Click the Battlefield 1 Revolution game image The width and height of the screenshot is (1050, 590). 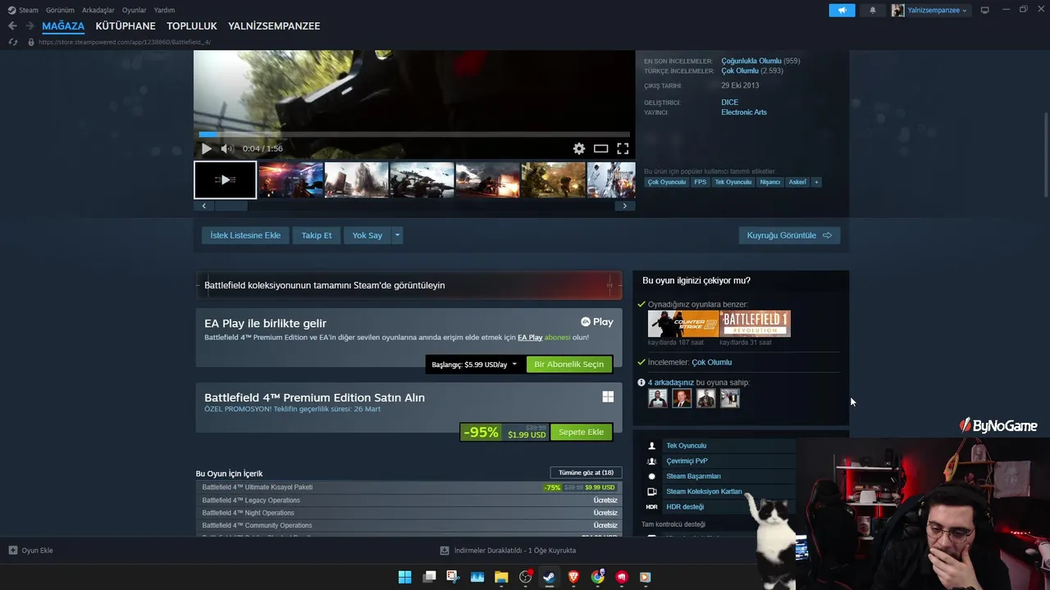(756, 324)
